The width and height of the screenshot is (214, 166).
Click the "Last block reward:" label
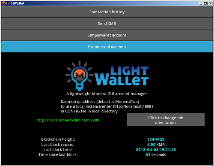pos(58,145)
